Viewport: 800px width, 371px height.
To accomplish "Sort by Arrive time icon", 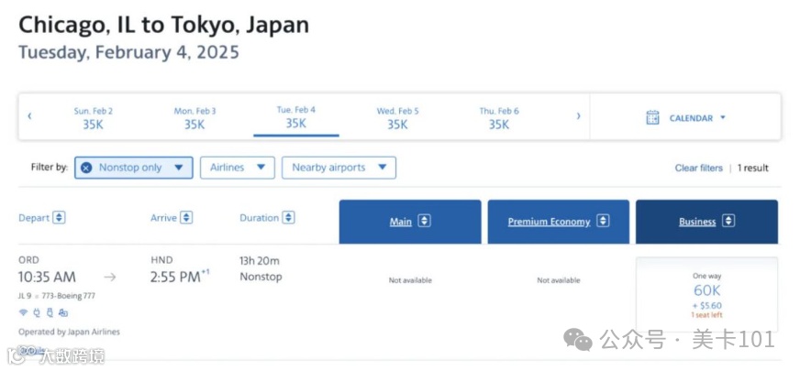I will coord(187,218).
